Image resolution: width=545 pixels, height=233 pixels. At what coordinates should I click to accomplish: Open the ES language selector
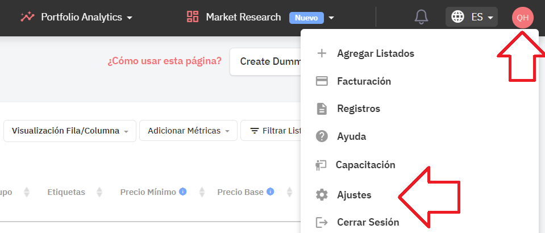point(472,16)
